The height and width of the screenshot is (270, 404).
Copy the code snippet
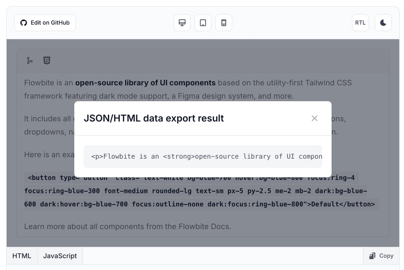point(381,256)
